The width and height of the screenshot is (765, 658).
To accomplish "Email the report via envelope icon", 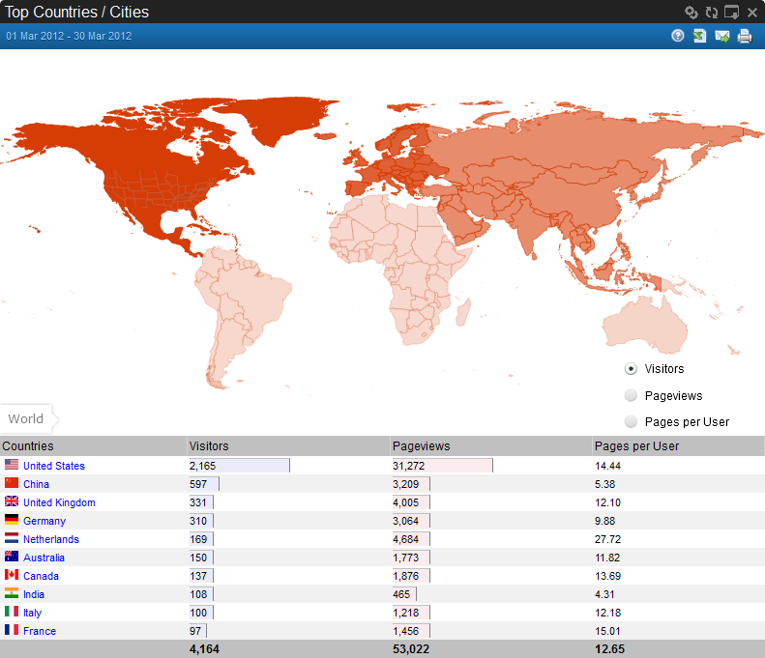I will (722, 36).
